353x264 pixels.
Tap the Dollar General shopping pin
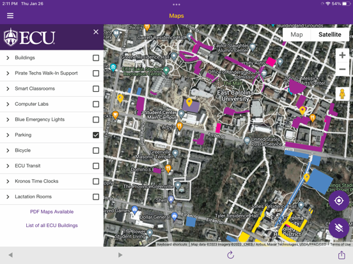[x=174, y=216]
